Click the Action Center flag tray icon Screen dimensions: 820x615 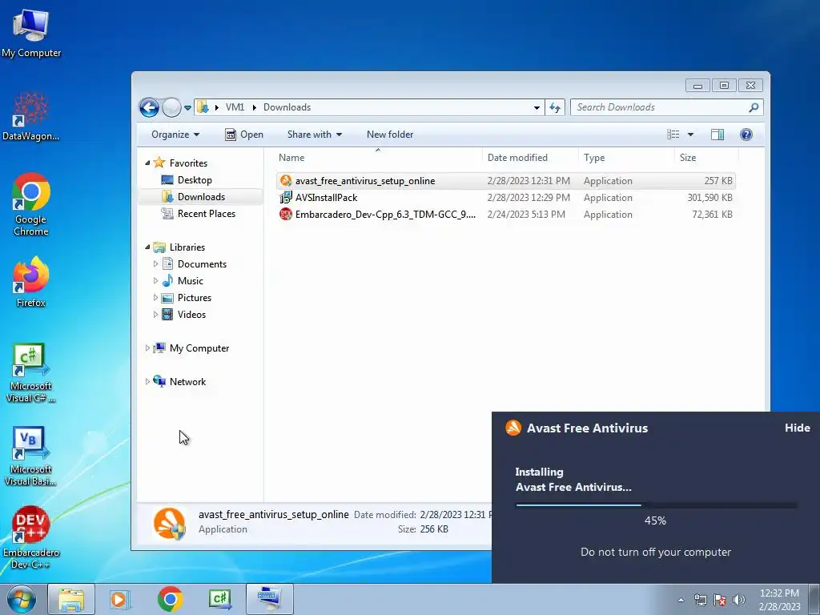click(720, 600)
